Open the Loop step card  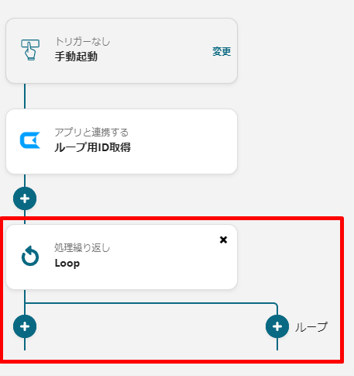click(x=122, y=257)
